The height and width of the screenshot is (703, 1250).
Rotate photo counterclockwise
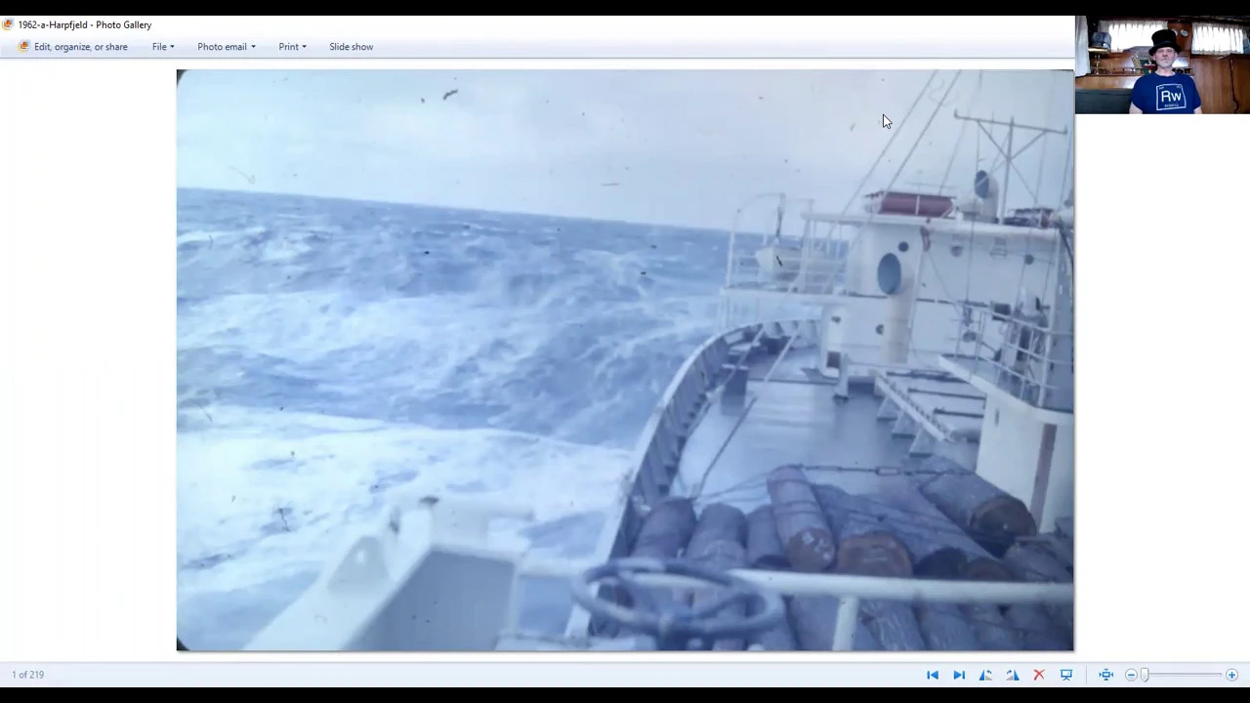pyautogui.click(x=985, y=675)
